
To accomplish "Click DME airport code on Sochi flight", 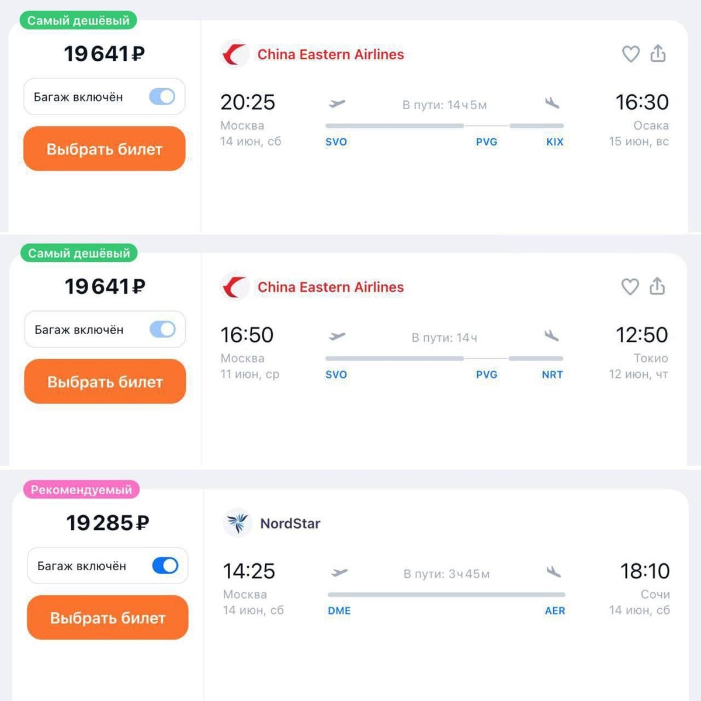I will [339, 610].
